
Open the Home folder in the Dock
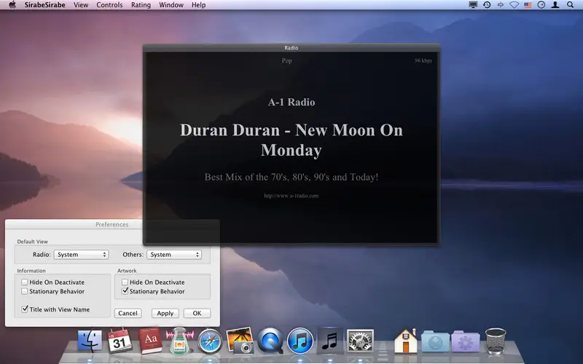[405, 341]
